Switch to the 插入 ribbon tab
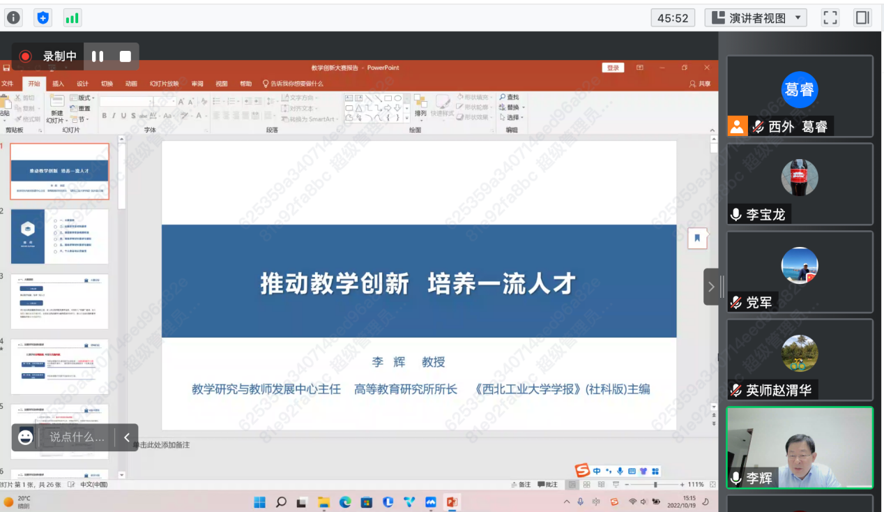 58,84
